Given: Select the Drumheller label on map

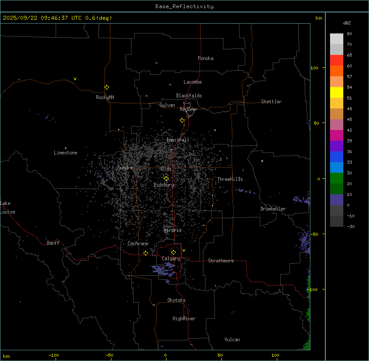Looking at the screenshot, I should (x=273, y=209).
